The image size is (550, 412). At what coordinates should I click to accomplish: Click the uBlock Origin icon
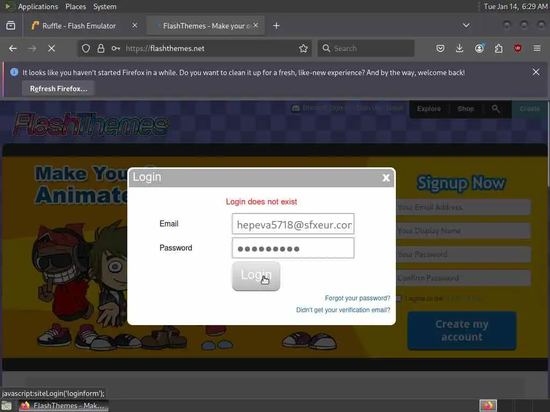pyautogui.click(x=518, y=48)
